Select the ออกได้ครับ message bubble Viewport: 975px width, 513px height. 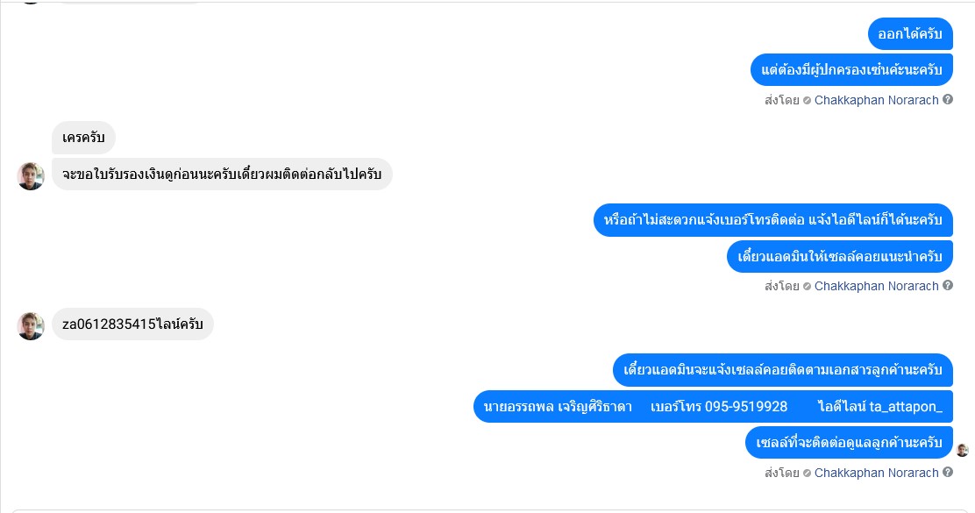[910, 34]
